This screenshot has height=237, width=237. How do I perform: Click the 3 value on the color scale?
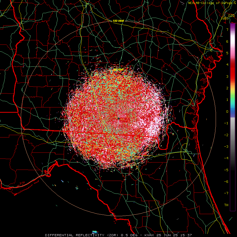point(227,76)
